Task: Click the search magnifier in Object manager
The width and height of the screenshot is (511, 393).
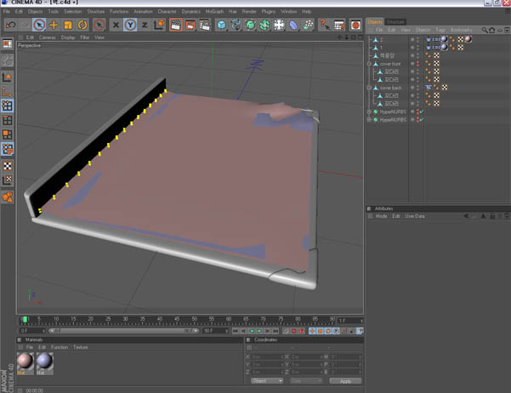Action: point(485,30)
